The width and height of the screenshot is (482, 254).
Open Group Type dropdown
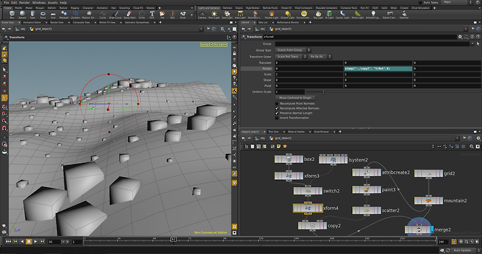coord(293,50)
